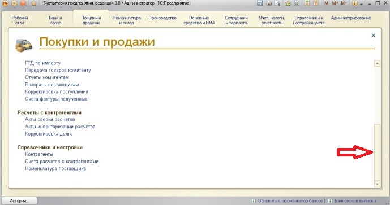Open Возвраты поставщикам link
This screenshot has height=205, width=390.
click(x=52, y=85)
